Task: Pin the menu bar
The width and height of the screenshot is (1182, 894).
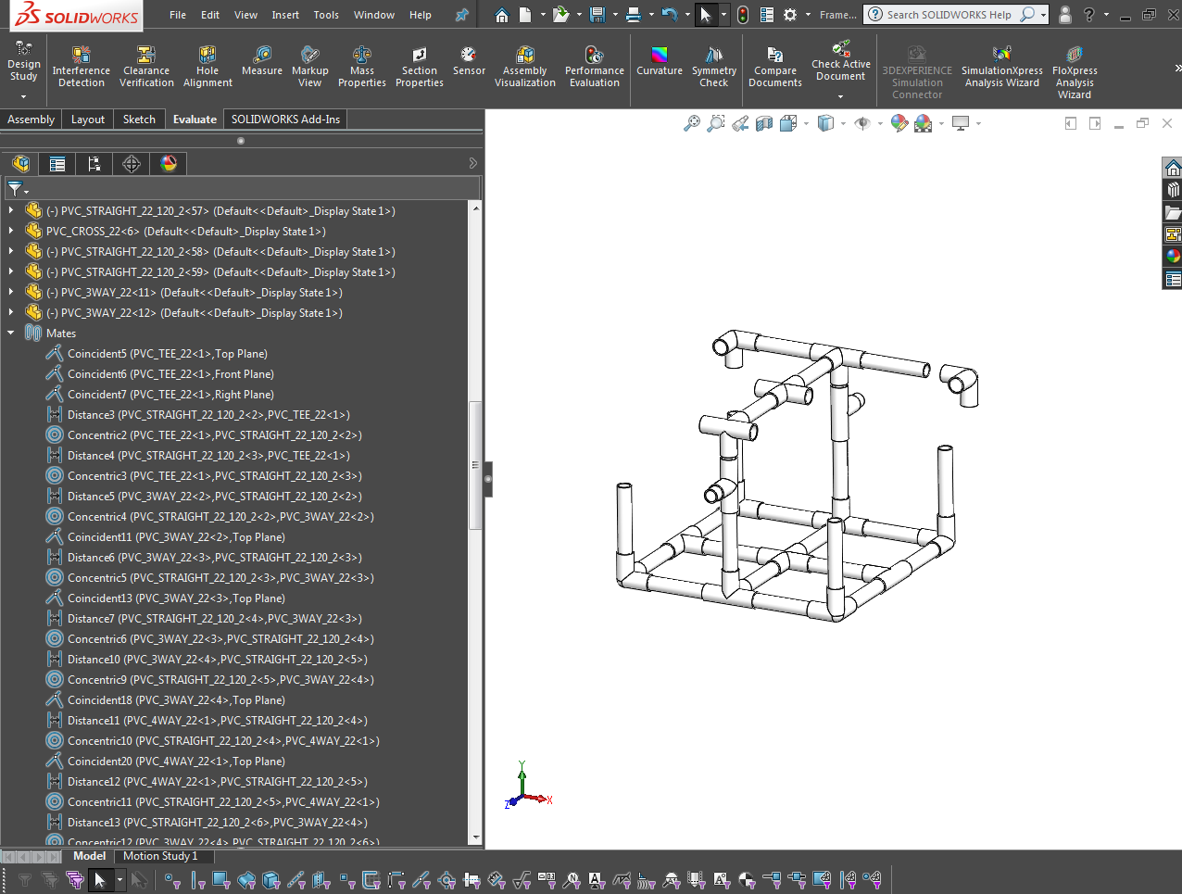Action: pyautogui.click(x=461, y=15)
